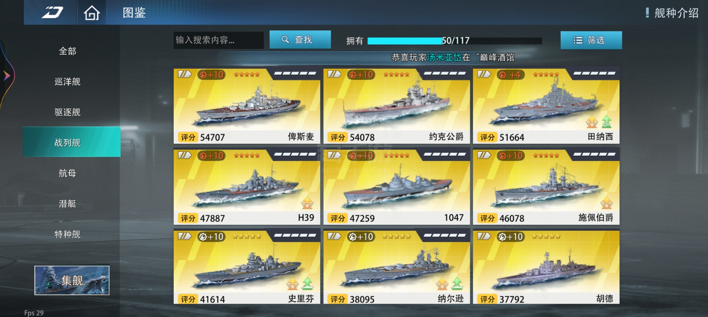Click the green arrow icon on 史里芬 card
Image resolution: width=708 pixels, height=317 pixels.
coord(307,284)
